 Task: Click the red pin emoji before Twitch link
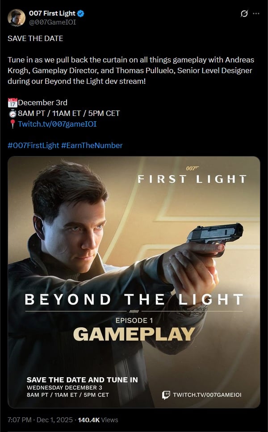click(x=13, y=124)
